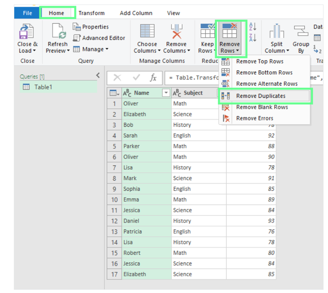328x293 pixels.
Task: Click the Close & Load icon
Action: point(26,32)
